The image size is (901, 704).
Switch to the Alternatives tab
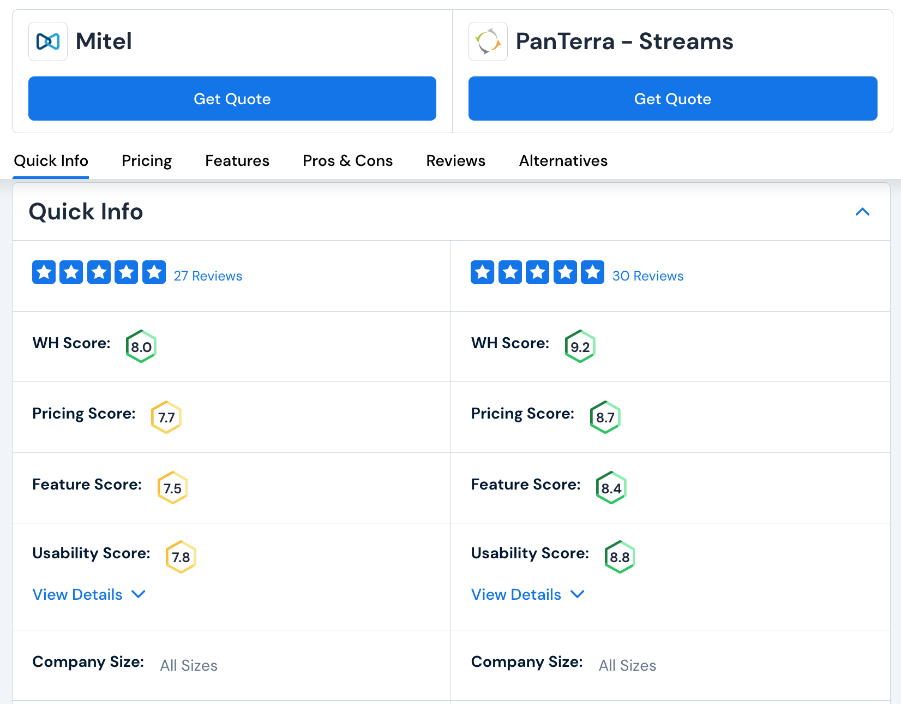[563, 161]
